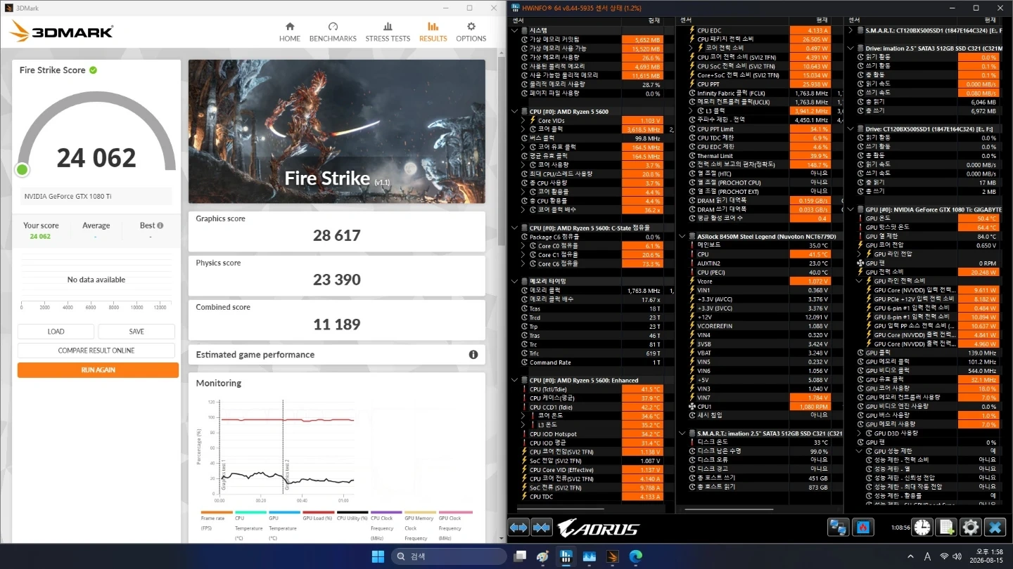Viewport: 1013px width, 569px height.
Task: Click COMPARE RESULT ONLINE button
Action: (x=96, y=351)
